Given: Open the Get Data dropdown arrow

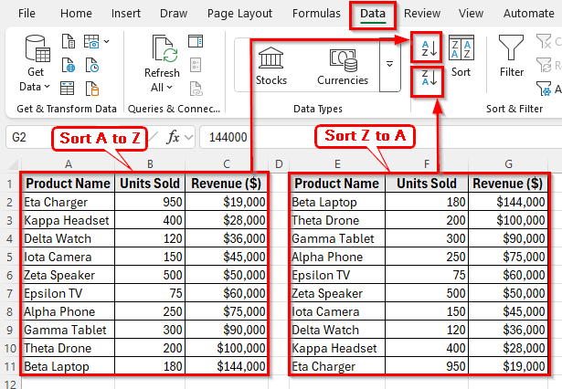Looking at the screenshot, I should click(x=48, y=88).
